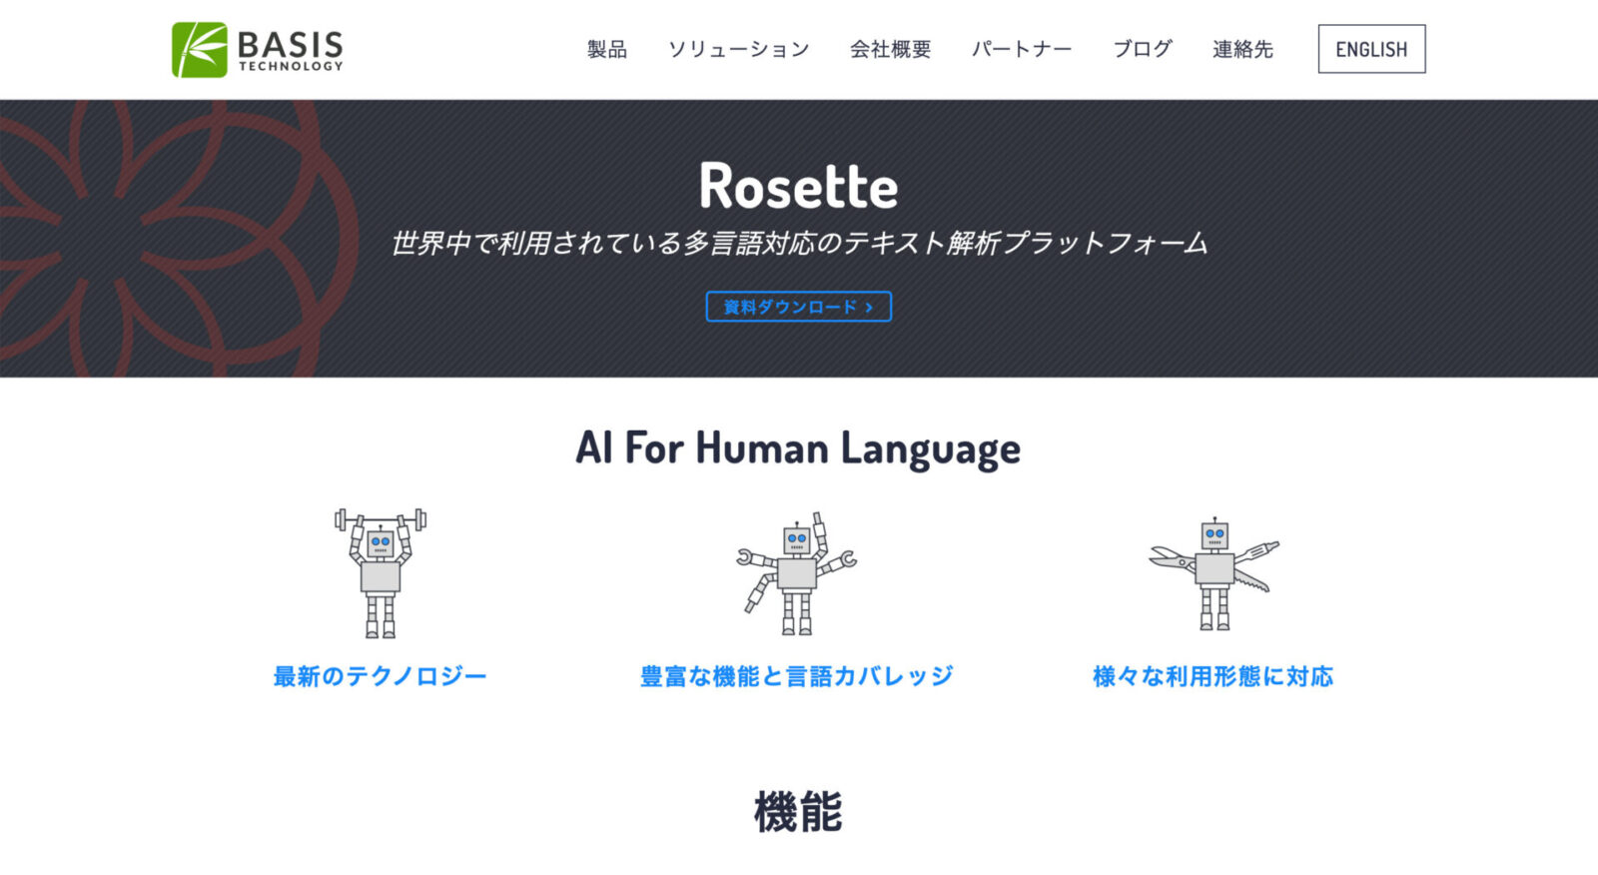Click the green Basis Technology leaf logo

200,50
